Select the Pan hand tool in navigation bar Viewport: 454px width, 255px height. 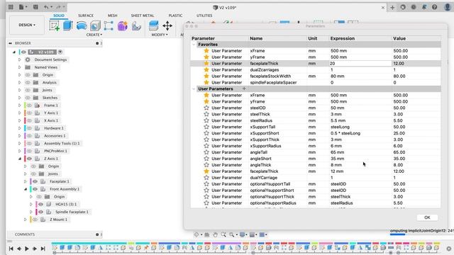point(215,234)
